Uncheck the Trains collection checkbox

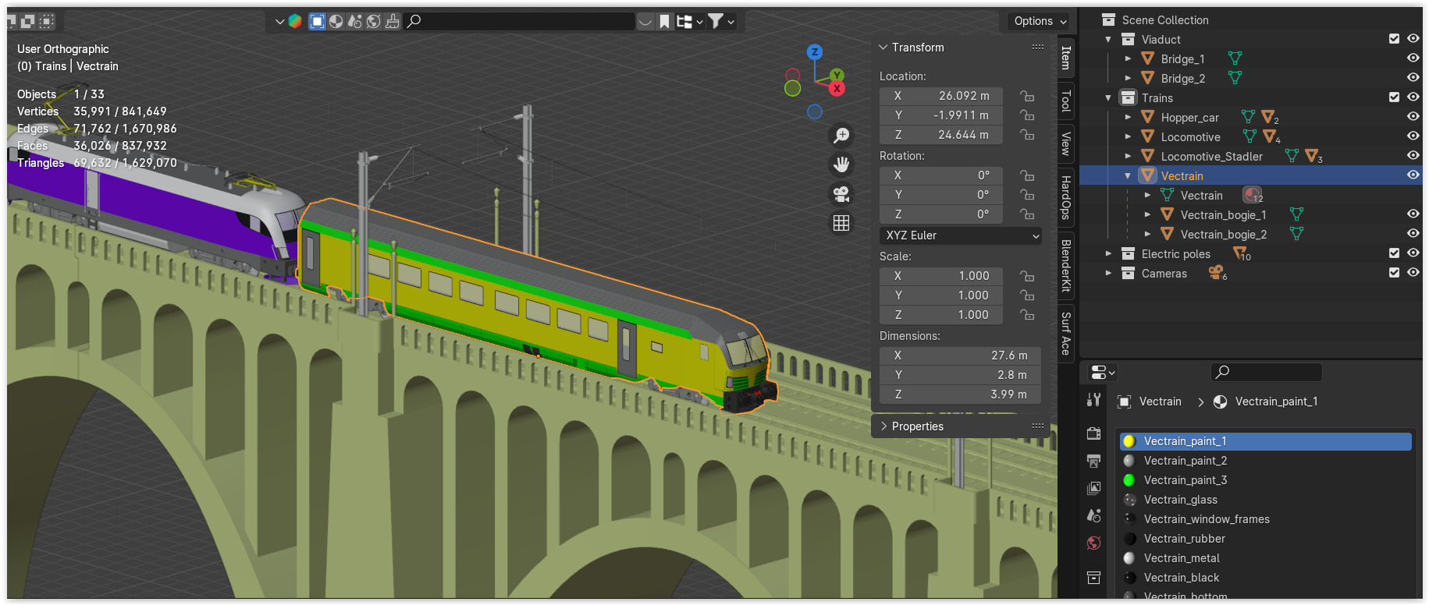point(1394,97)
